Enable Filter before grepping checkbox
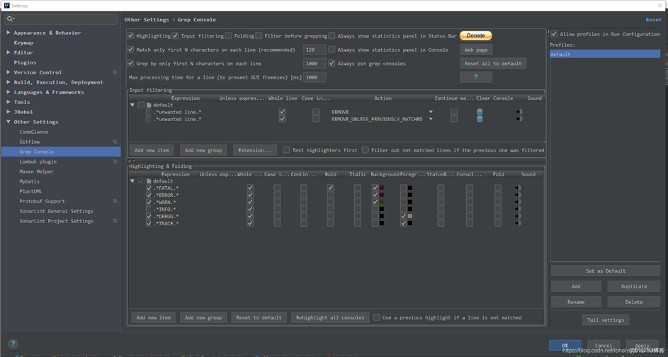 pyautogui.click(x=259, y=36)
